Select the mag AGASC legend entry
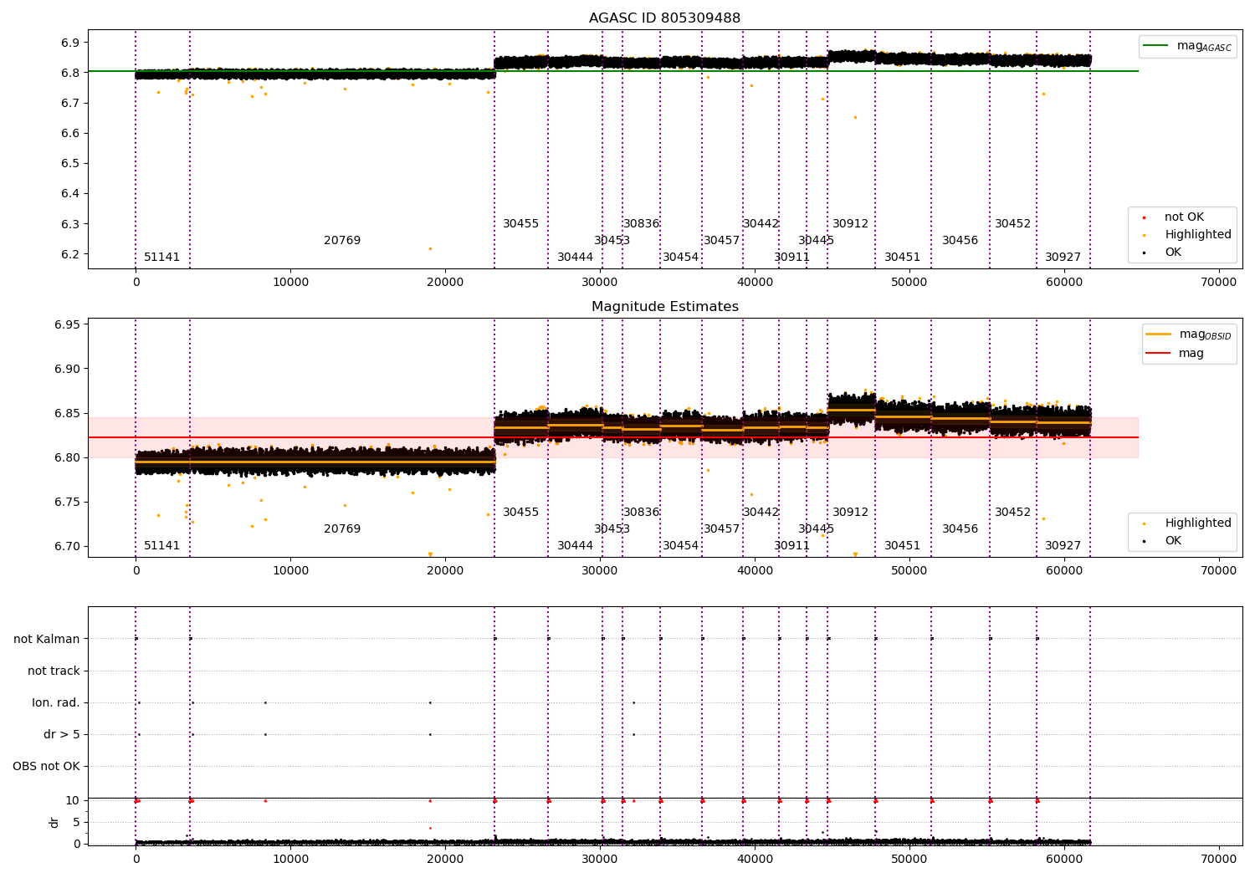 pos(1187,46)
